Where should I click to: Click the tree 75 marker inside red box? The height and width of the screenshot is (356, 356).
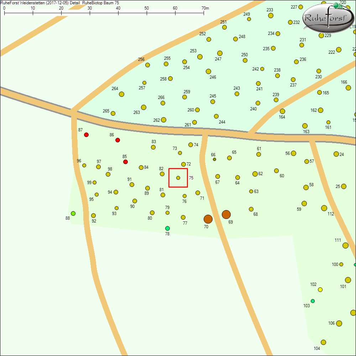tap(178, 178)
